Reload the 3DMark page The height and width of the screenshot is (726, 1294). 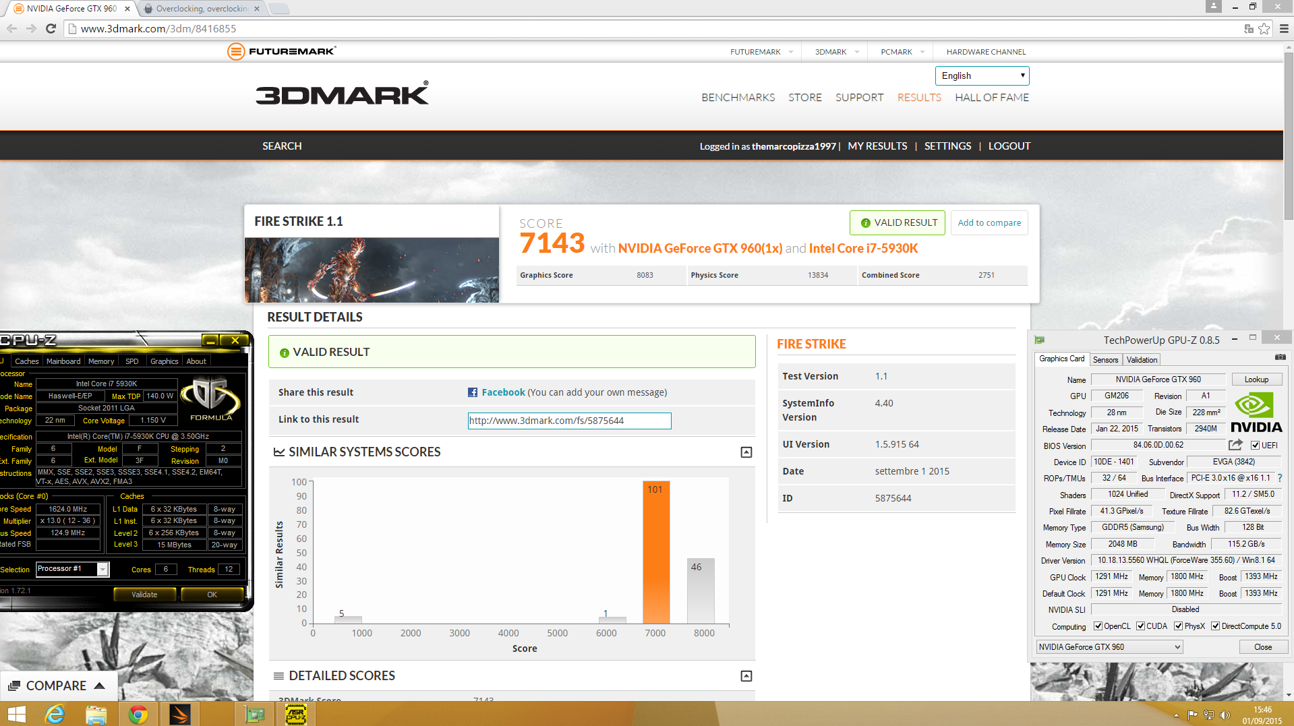[x=51, y=28]
